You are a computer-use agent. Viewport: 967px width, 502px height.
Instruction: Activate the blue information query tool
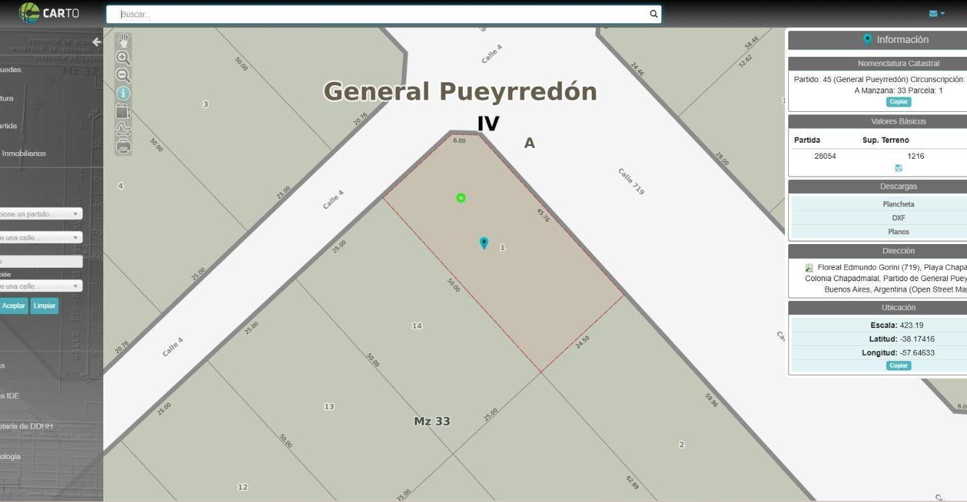point(124,93)
